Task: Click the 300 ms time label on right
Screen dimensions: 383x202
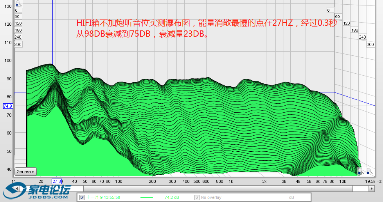Action: [x=370, y=44]
